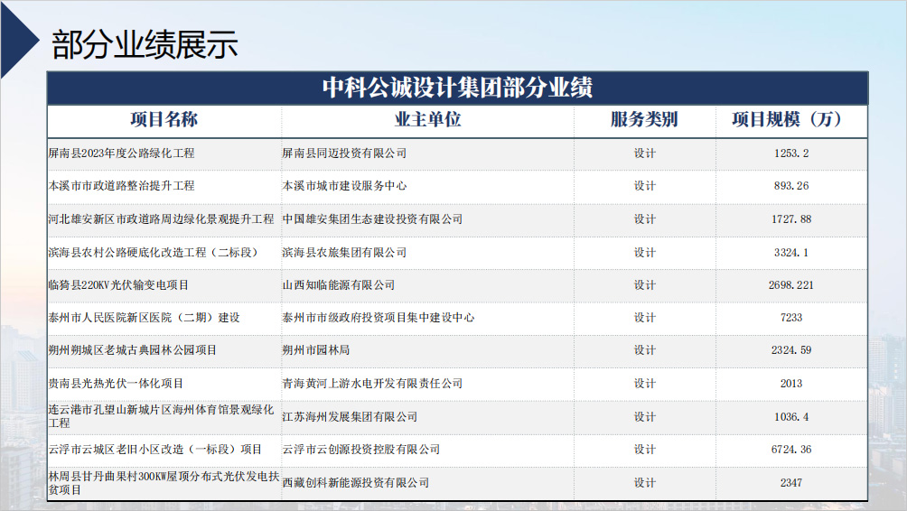Viewport: 907px width, 511px height.
Task: Click the cell 朔州市园林局
Action: point(315,350)
